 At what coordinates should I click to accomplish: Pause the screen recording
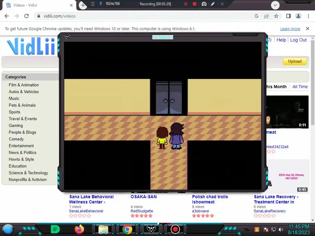(x=186, y=4)
